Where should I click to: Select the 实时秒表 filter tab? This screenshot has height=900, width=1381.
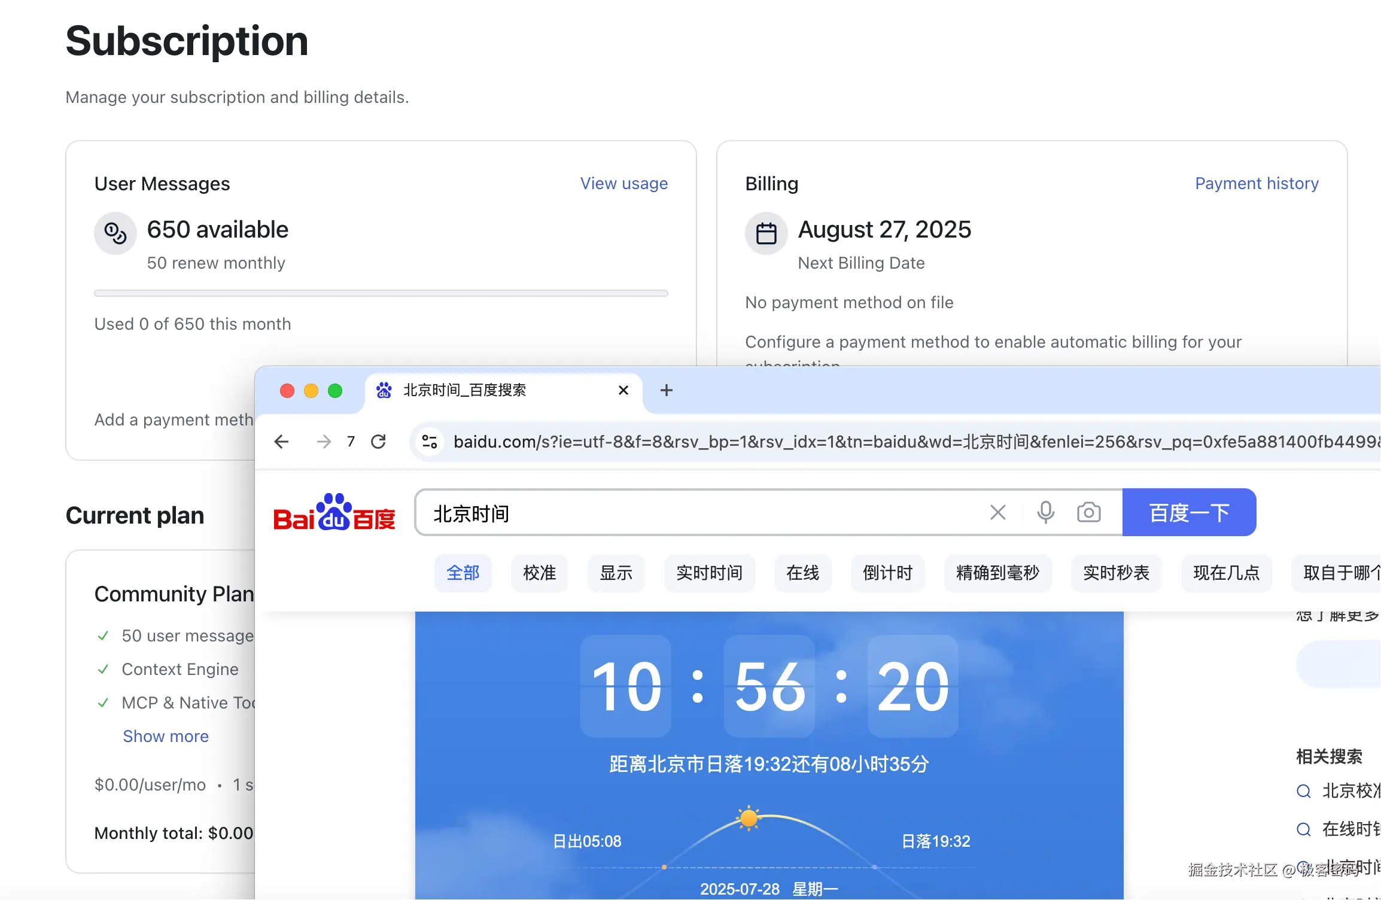click(x=1116, y=573)
